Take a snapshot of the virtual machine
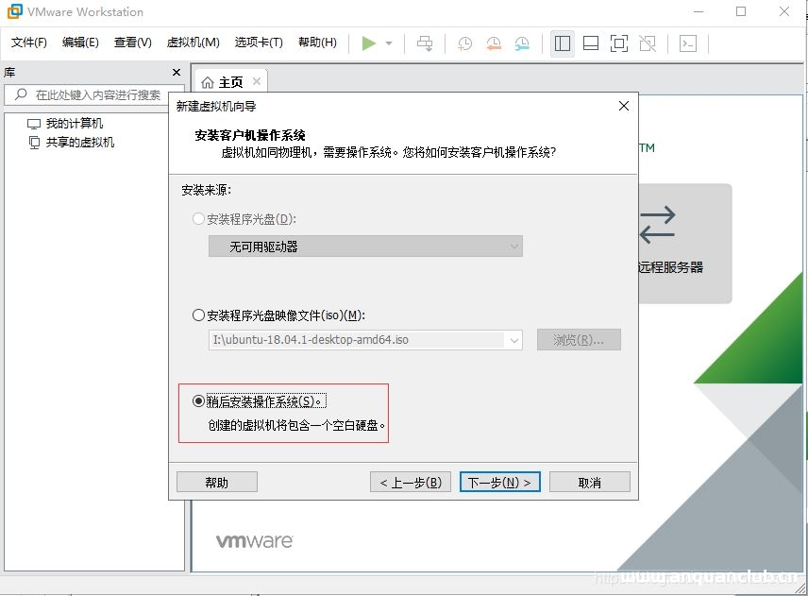The height and width of the screenshot is (596, 808). tap(463, 43)
